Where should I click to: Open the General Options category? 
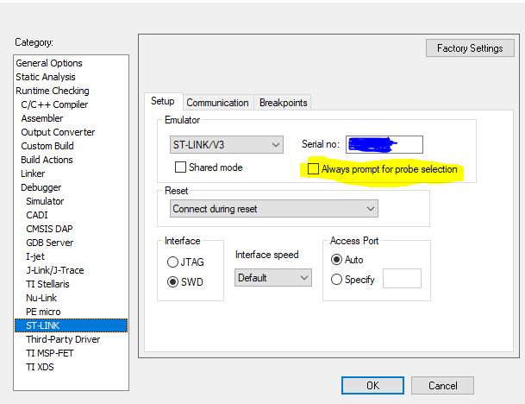[x=49, y=63]
